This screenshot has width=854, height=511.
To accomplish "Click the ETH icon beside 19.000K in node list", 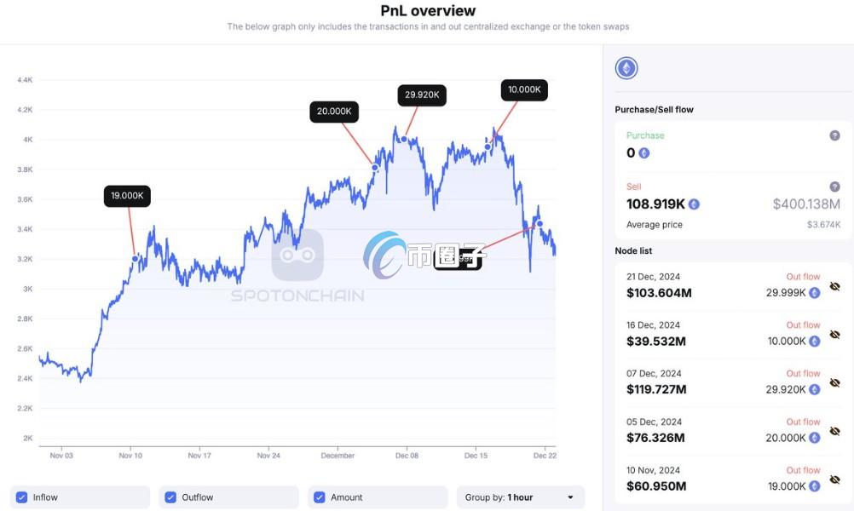I will click(814, 486).
